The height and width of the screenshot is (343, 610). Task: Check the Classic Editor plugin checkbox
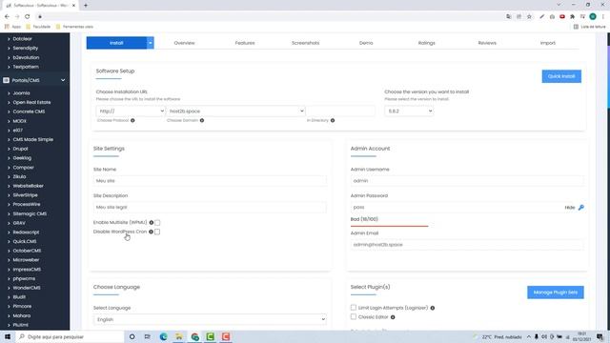[x=354, y=317]
